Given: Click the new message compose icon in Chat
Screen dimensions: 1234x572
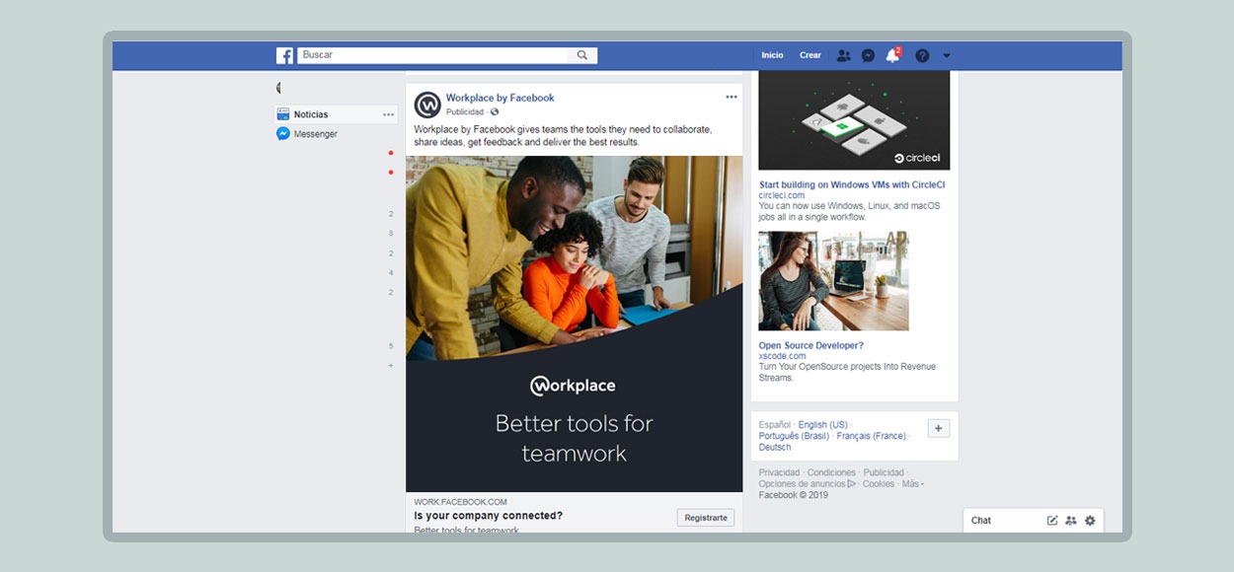Looking at the screenshot, I should [1052, 521].
